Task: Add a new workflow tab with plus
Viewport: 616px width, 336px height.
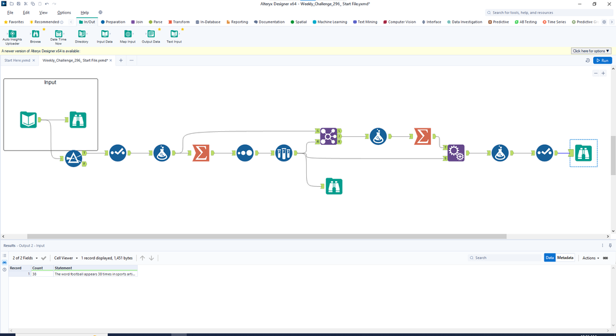Action: pos(121,60)
